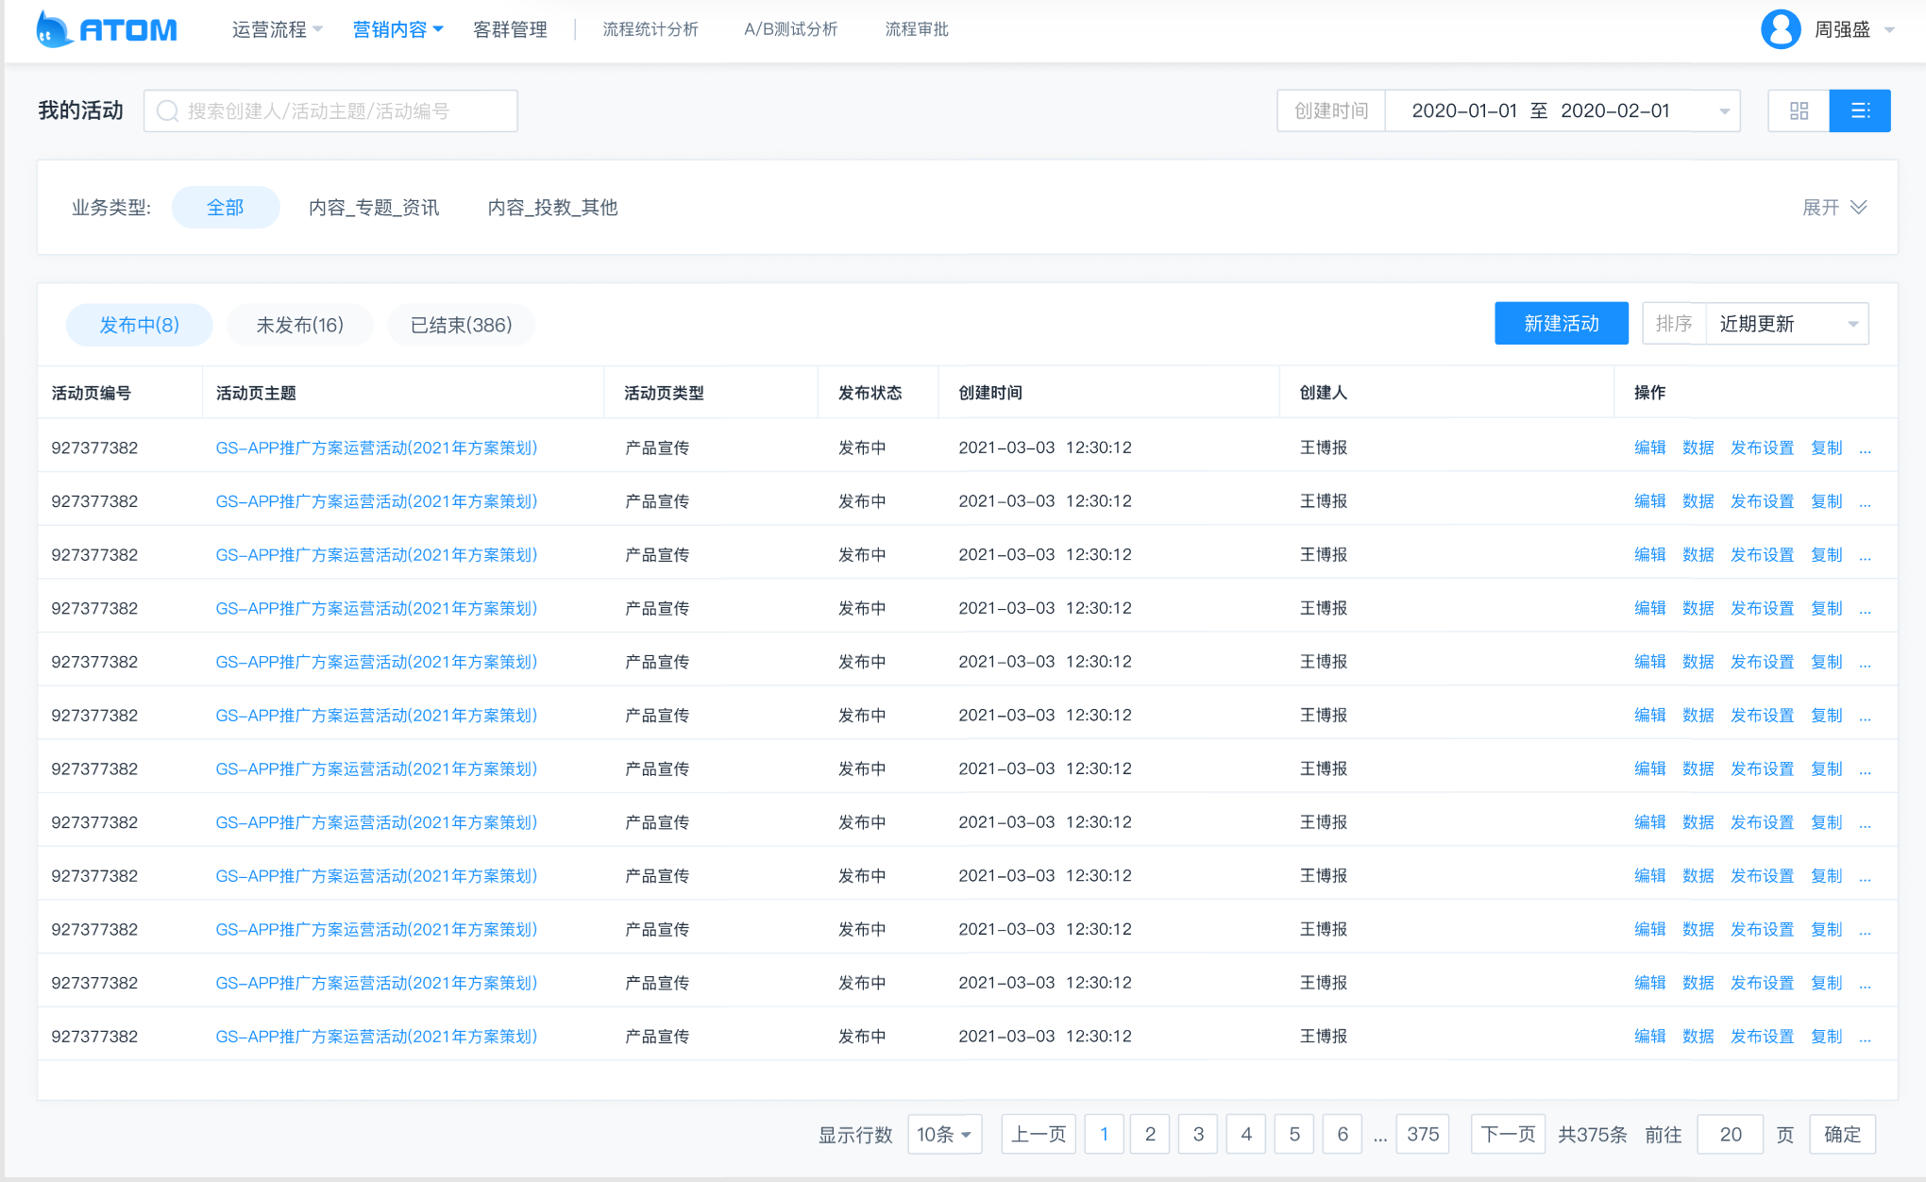
Task: Go to page 4
Action: click(x=1246, y=1134)
